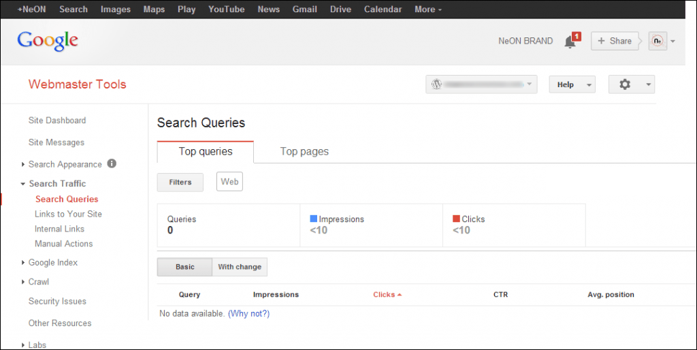Toggle the Web filter chip
Image resolution: width=697 pixels, height=350 pixels.
(x=229, y=182)
